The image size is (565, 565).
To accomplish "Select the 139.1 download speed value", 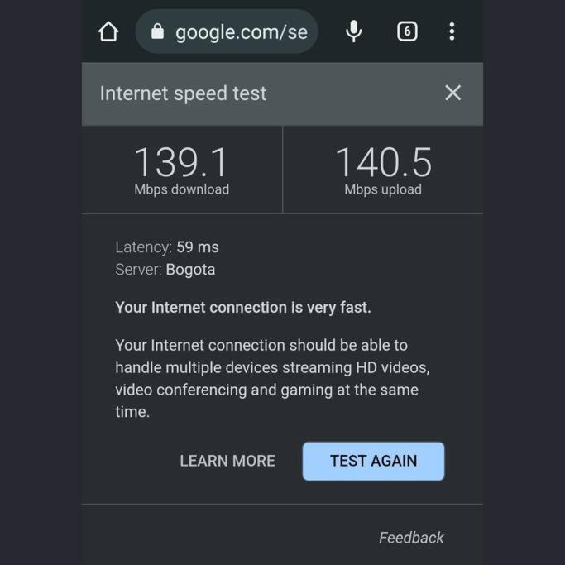I will point(181,162).
